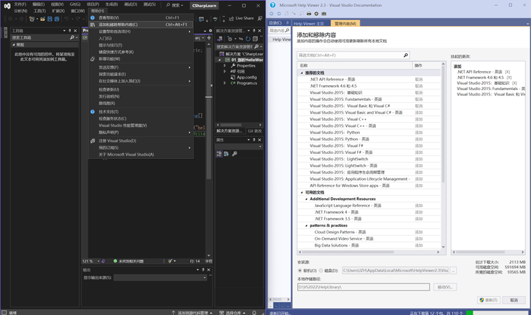Click 取消 for .NET API Reference - 英语
531x315 pixels.
tap(419, 79)
